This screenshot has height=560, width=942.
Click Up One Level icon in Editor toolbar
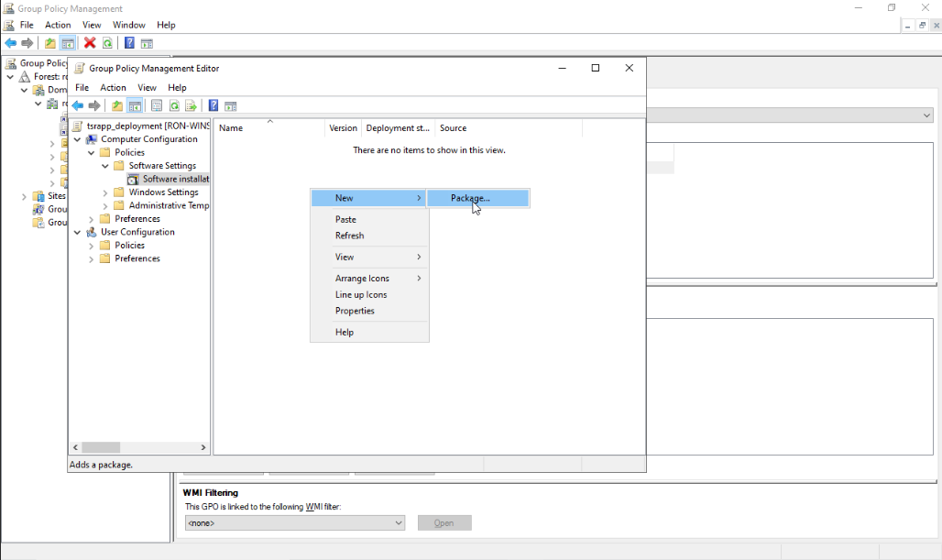pos(117,105)
